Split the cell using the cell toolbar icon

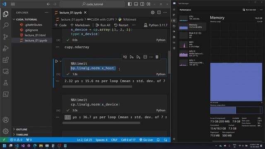pos(145,57)
